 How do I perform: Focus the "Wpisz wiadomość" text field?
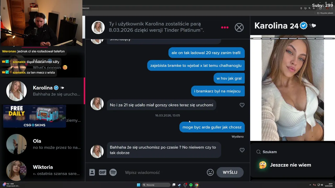(x=164, y=172)
